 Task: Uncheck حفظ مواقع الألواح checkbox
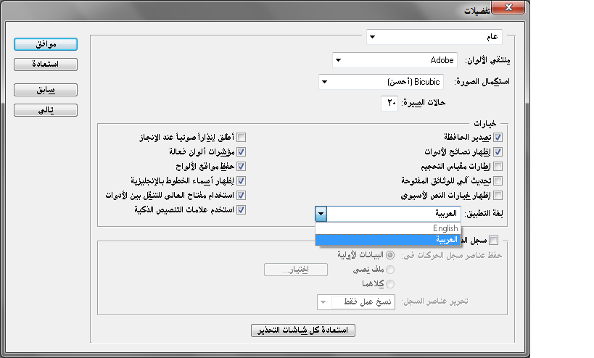tap(242, 167)
